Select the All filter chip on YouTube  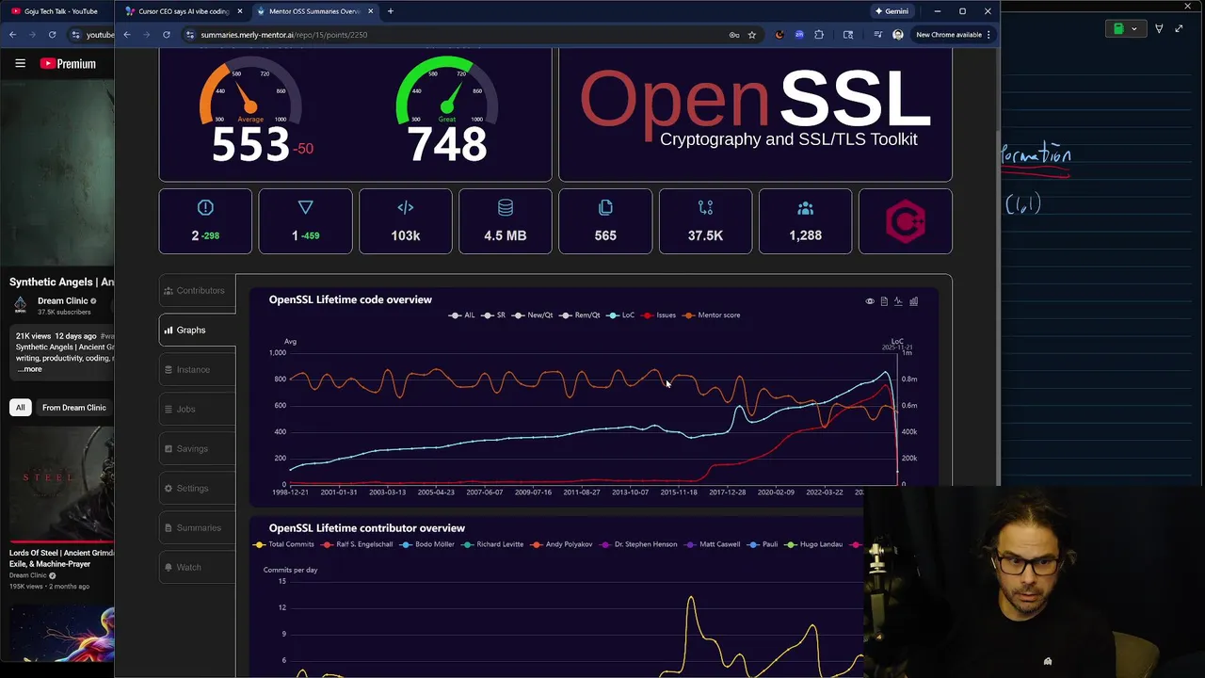pos(20,408)
